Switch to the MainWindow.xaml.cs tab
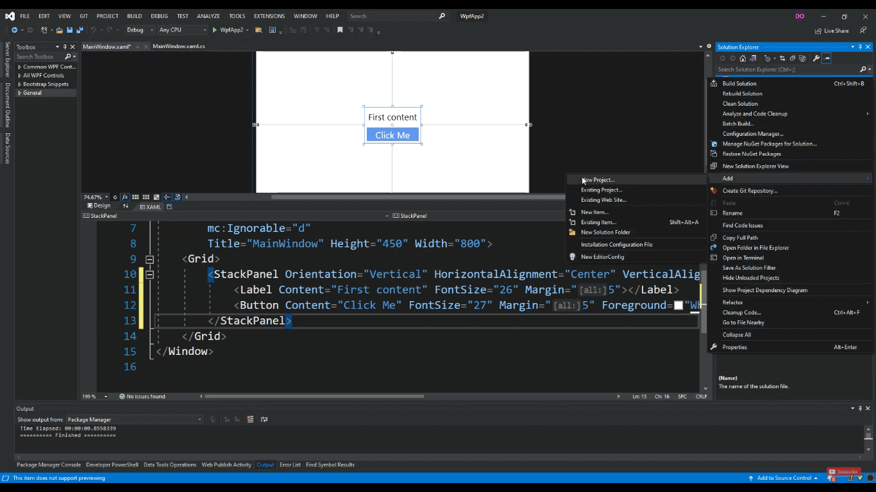Image resolution: width=876 pixels, height=492 pixels. (179, 47)
